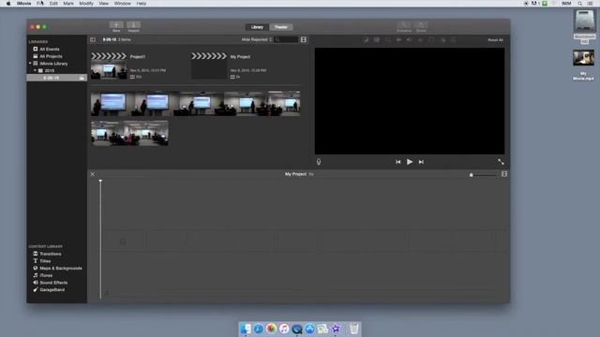Skip to previous clip in viewer
This screenshot has width=600, height=337.
tap(397, 162)
